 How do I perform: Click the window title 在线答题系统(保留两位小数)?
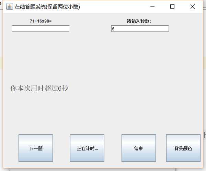[47, 7]
